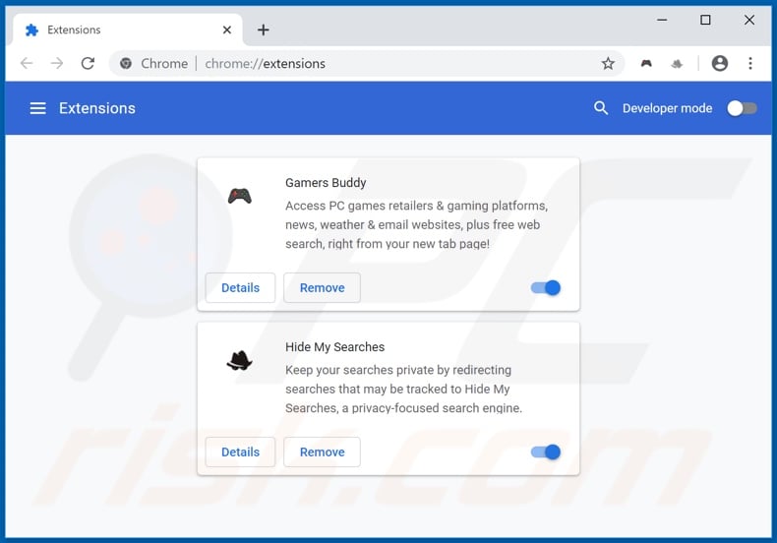Open the Chrome three-dot menu
Image resolution: width=777 pixels, height=543 pixels.
click(x=750, y=63)
